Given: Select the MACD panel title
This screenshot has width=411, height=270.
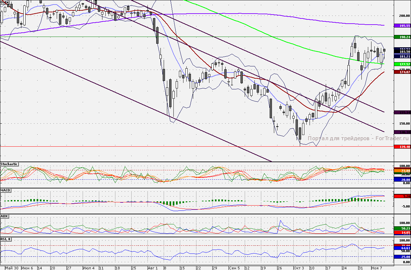Looking at the screenshot, I should point(5,190).
